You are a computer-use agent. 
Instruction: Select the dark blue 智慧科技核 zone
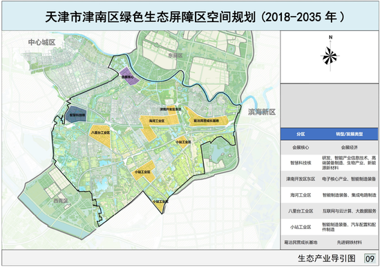point(77,114)
